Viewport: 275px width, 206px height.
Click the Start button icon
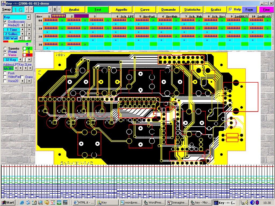coord(8,203)
